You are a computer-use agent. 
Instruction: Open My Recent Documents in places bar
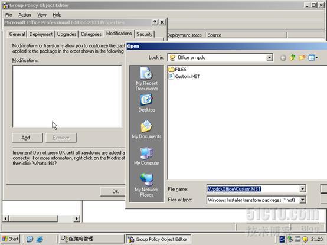[x=146, y=79]
